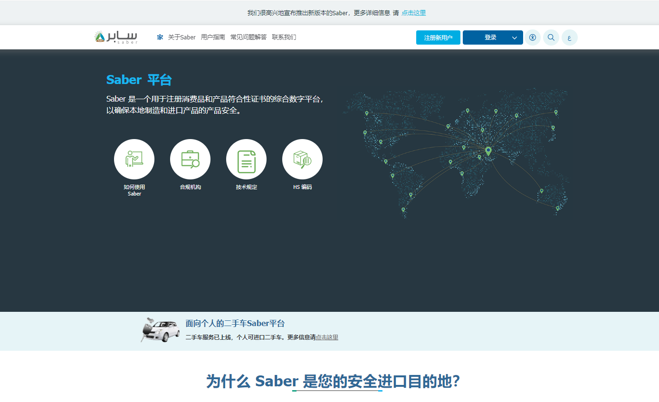The width and height of the screenshot is (659, 402).
Task: Go to the 家 menu item
Action: coord(159,37)
